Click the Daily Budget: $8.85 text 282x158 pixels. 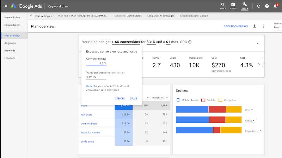pos(221,71)
